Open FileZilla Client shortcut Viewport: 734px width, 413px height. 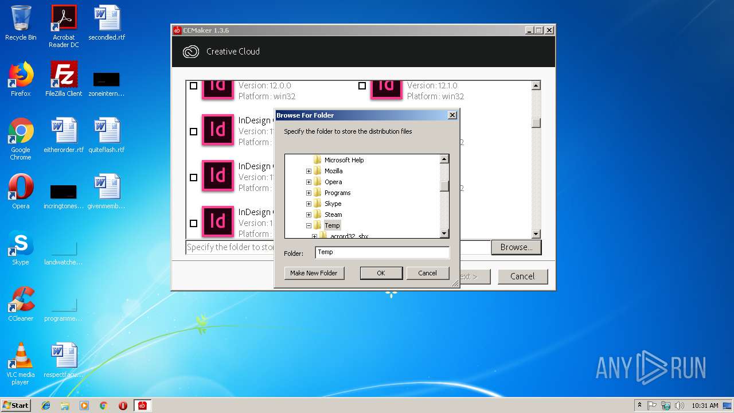64,79
